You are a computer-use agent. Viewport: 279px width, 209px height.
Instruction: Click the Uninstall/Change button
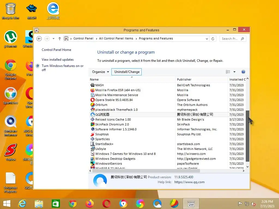[x=126, y=72]
